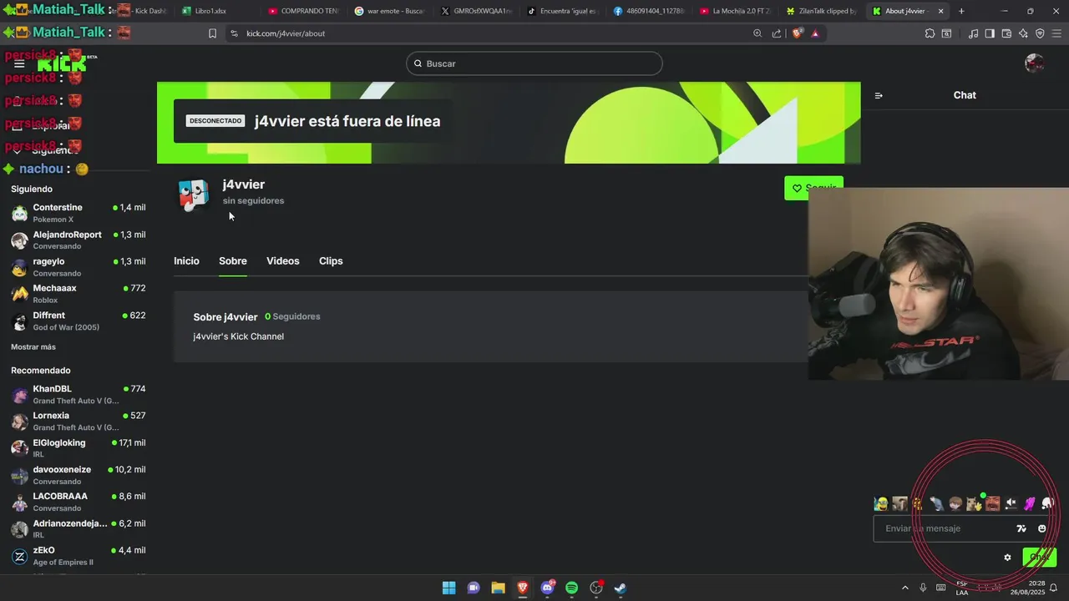
Task: Open rageylo channel in sidebar
Action: tap(79, 267)
